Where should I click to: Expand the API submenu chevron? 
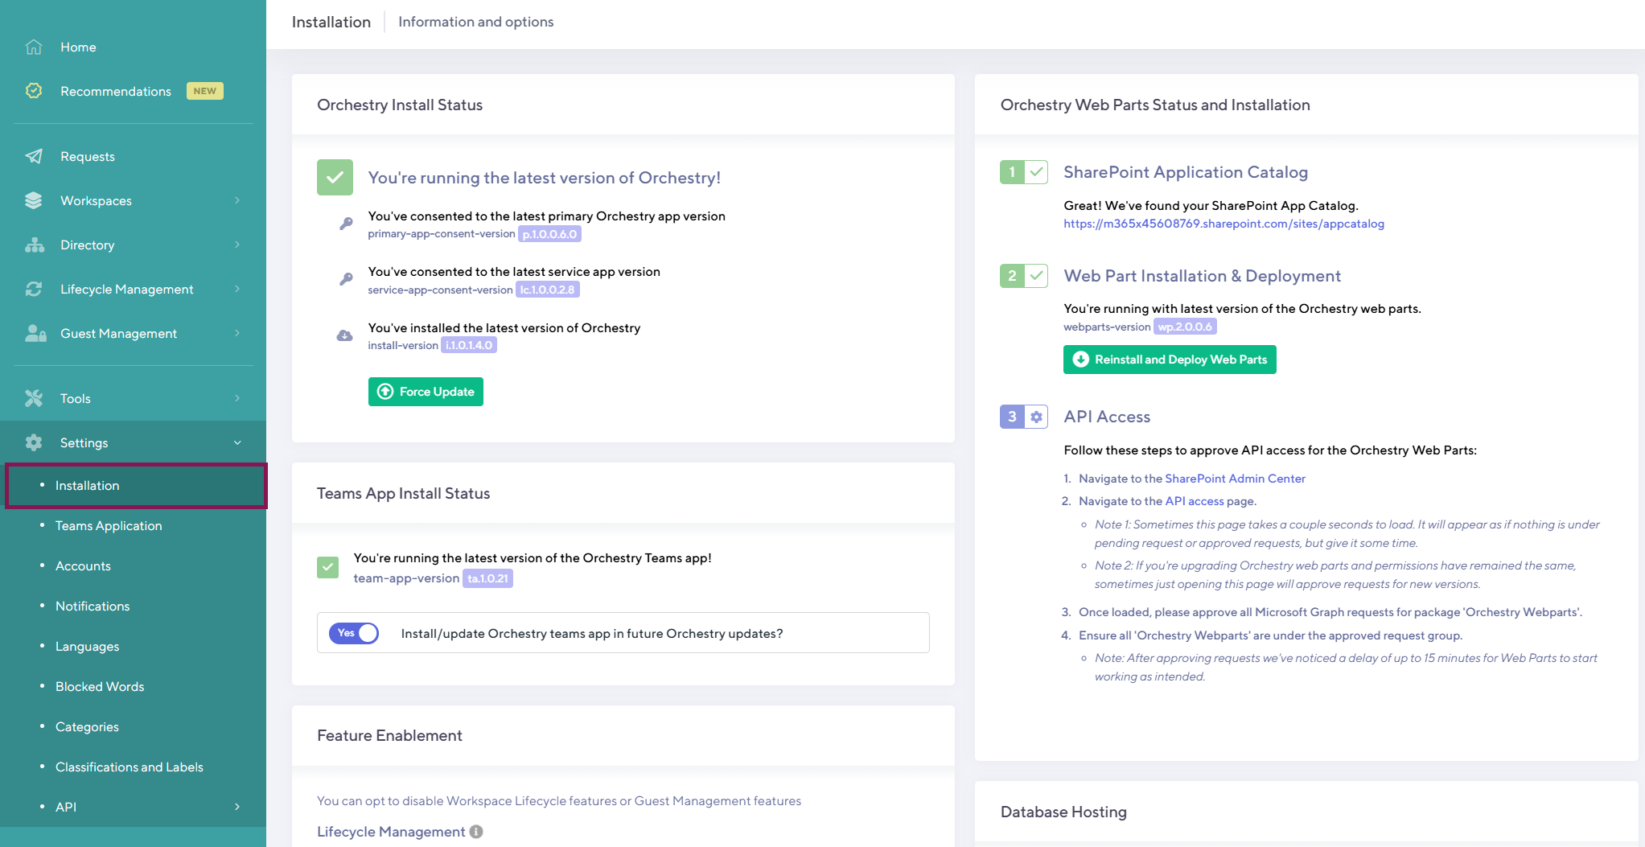237,807
